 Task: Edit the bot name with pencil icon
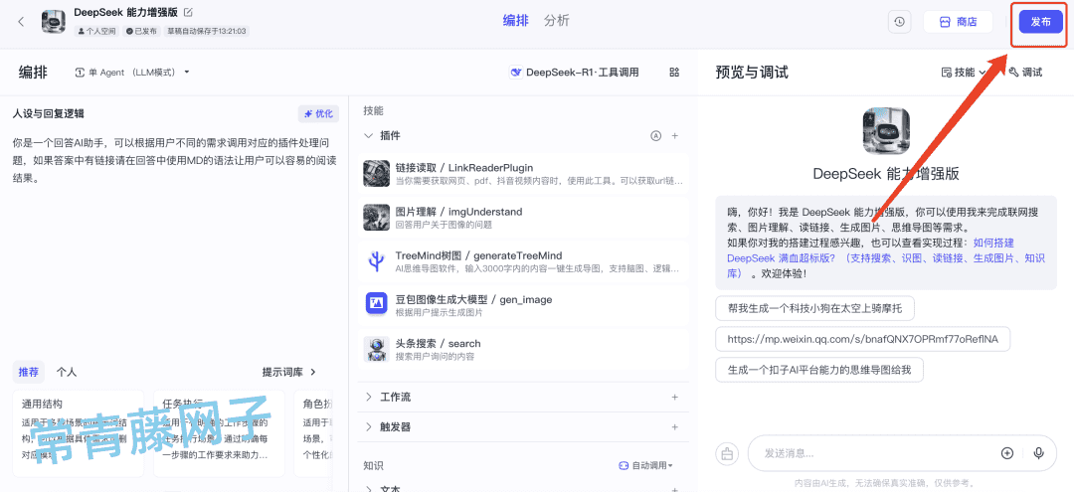188,12
